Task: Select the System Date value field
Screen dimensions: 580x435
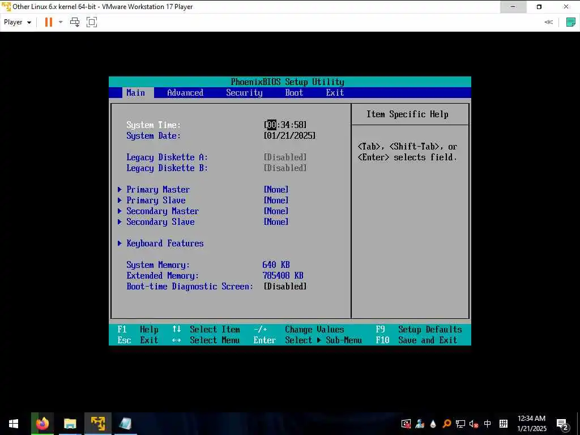Action: pyautogui.click(x=289, y=136)
